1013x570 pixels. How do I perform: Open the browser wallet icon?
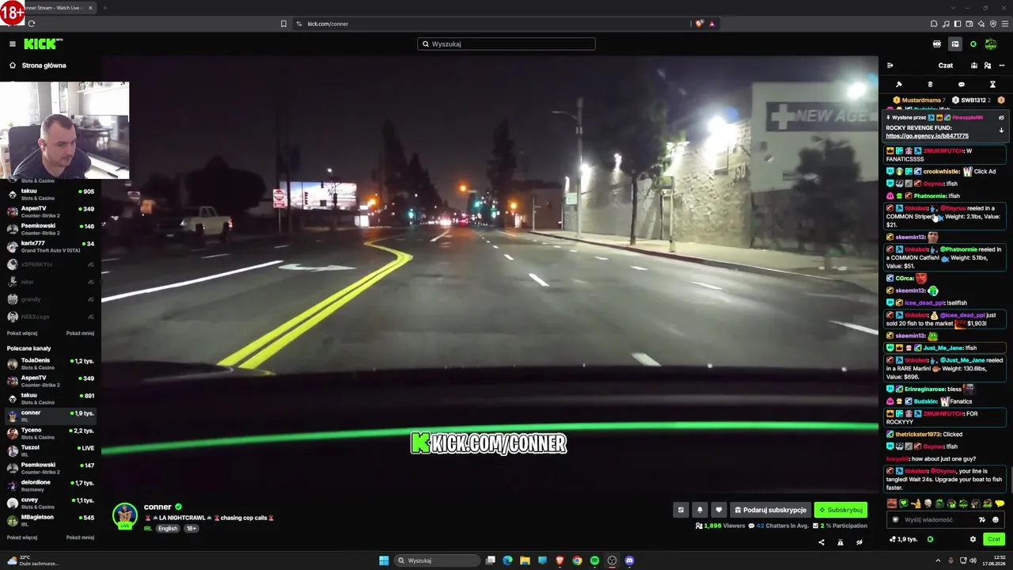click(969, 24)
